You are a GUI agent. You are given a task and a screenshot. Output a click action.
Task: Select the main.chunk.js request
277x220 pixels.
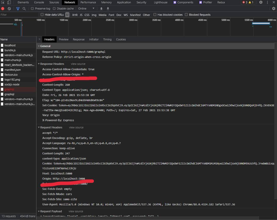coord(18,60)
